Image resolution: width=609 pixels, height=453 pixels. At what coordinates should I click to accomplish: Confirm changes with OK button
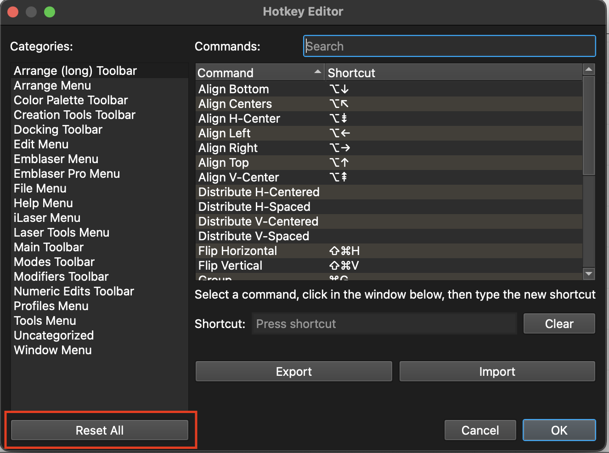tap(559, 430)
